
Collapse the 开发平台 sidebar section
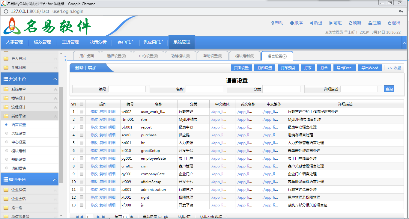pyautogui.click(x=55, y=79)
